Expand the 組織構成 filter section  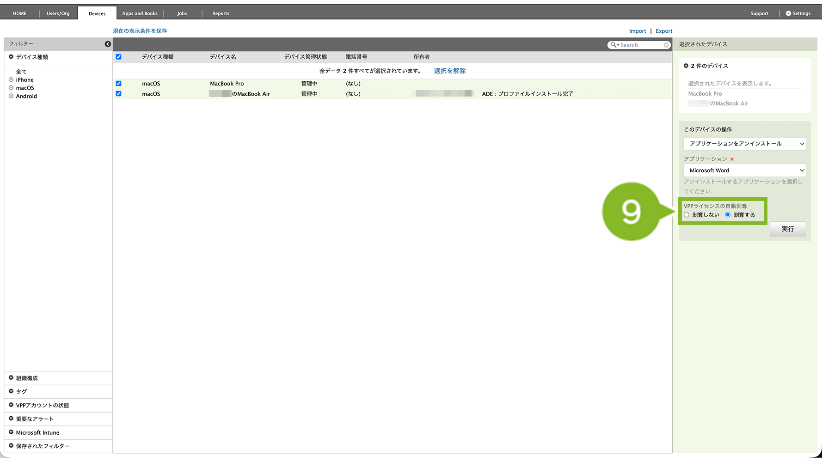(11, 378)
